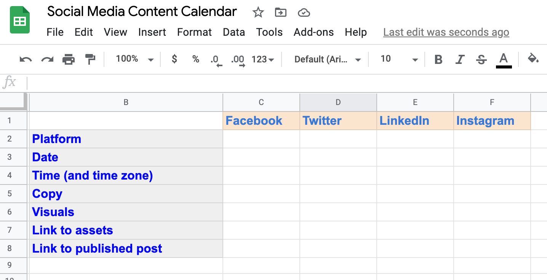Screen dimensions: 547x280
Task: Open the fill color paint bucket
Action: [x=533, y=59]
